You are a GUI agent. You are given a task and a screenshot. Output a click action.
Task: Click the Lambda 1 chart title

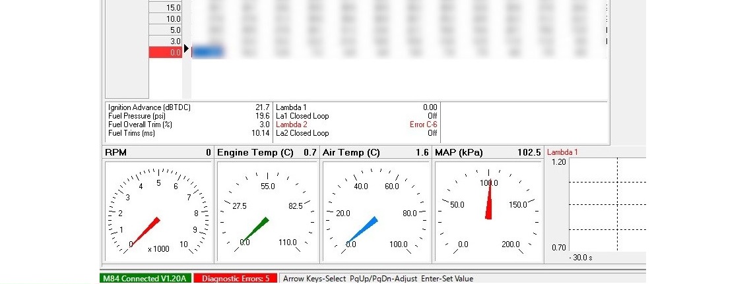click(x=562, y=152)
